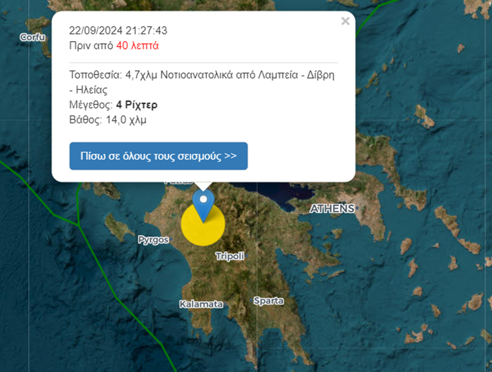The height and width of the screenshot is (372, 492).
Task: Click the Τοποθεσία location description line
Action: (202, 82)
